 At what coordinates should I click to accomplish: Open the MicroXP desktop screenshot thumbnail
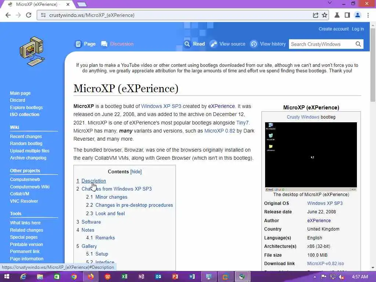(311, 156)
